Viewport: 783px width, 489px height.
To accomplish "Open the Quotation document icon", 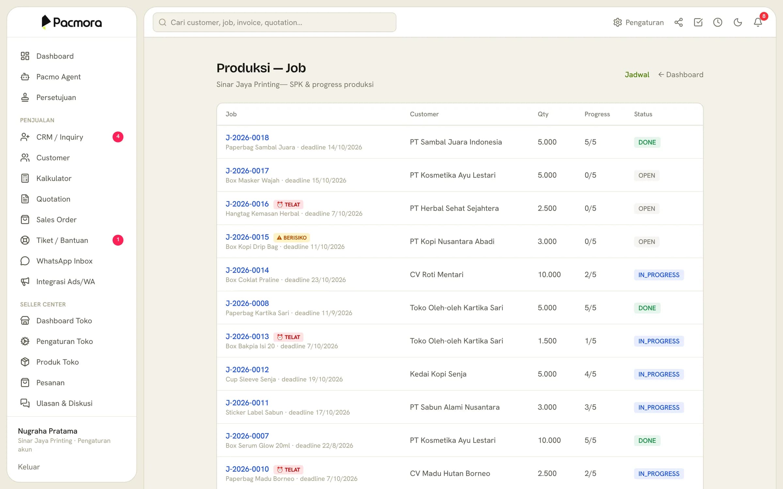I will [x=25, y=199].
